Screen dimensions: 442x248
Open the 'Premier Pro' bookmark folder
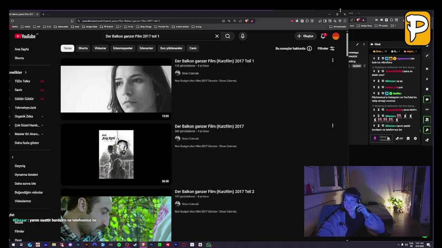click(162, 27)
